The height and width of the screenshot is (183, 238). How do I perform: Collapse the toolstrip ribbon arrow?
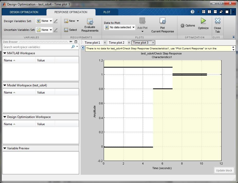click(234, 37)
